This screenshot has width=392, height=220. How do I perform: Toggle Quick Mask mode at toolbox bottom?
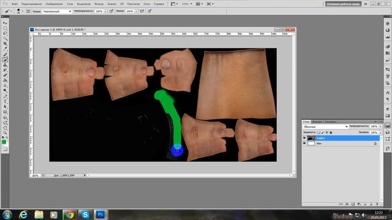[x=5, y=150]
